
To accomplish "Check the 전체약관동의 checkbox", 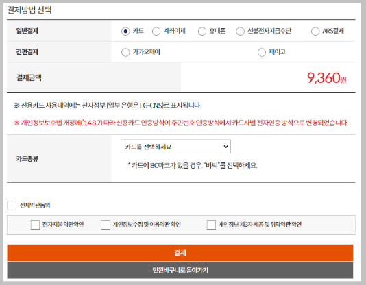I will click(x=12, y=206).
